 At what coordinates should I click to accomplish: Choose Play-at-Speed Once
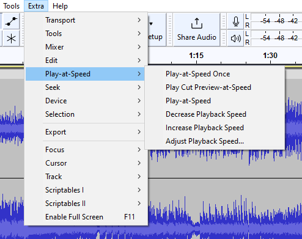click(x=215, y=74)
